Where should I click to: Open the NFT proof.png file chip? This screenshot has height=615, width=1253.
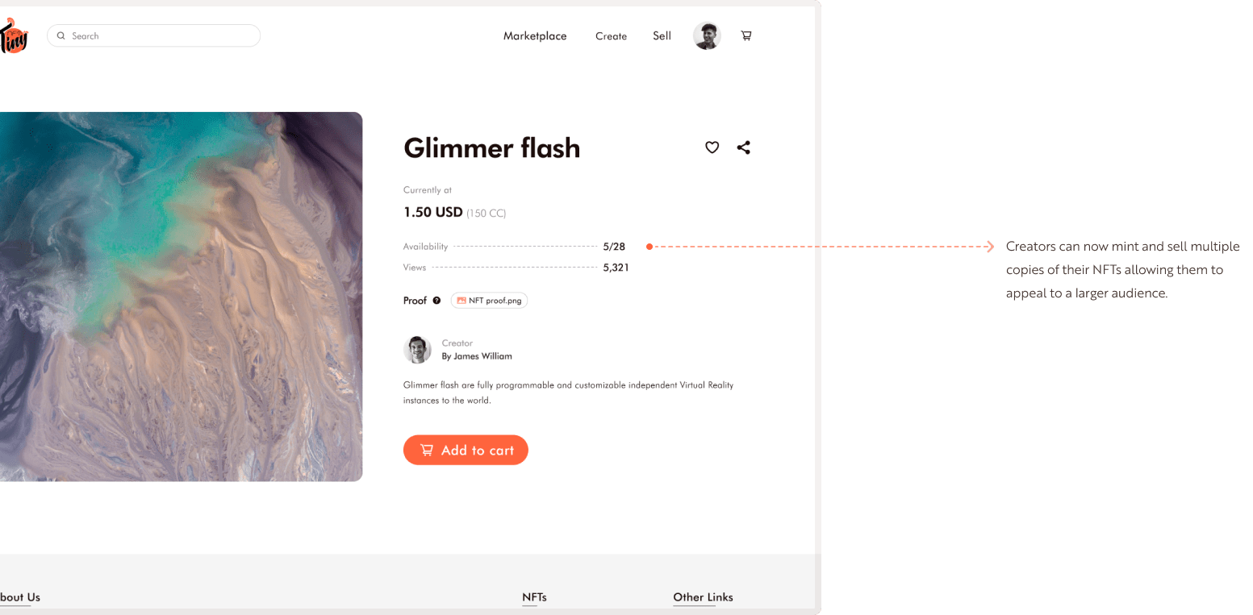click(x=489, y=301)
